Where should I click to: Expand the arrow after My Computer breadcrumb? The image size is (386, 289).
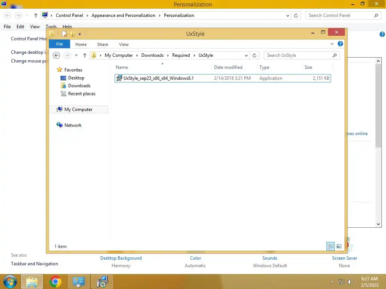coord(137,56)
